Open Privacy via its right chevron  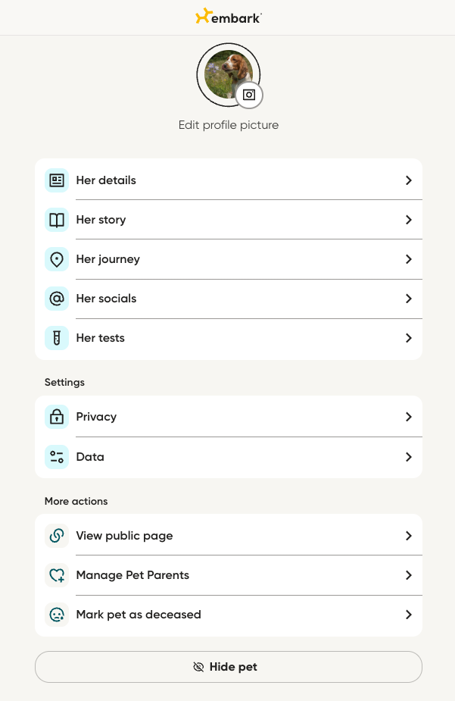409,417
